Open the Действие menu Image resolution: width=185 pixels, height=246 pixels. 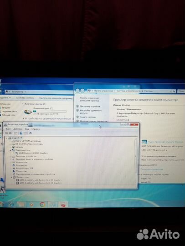(x=18, y=129)
